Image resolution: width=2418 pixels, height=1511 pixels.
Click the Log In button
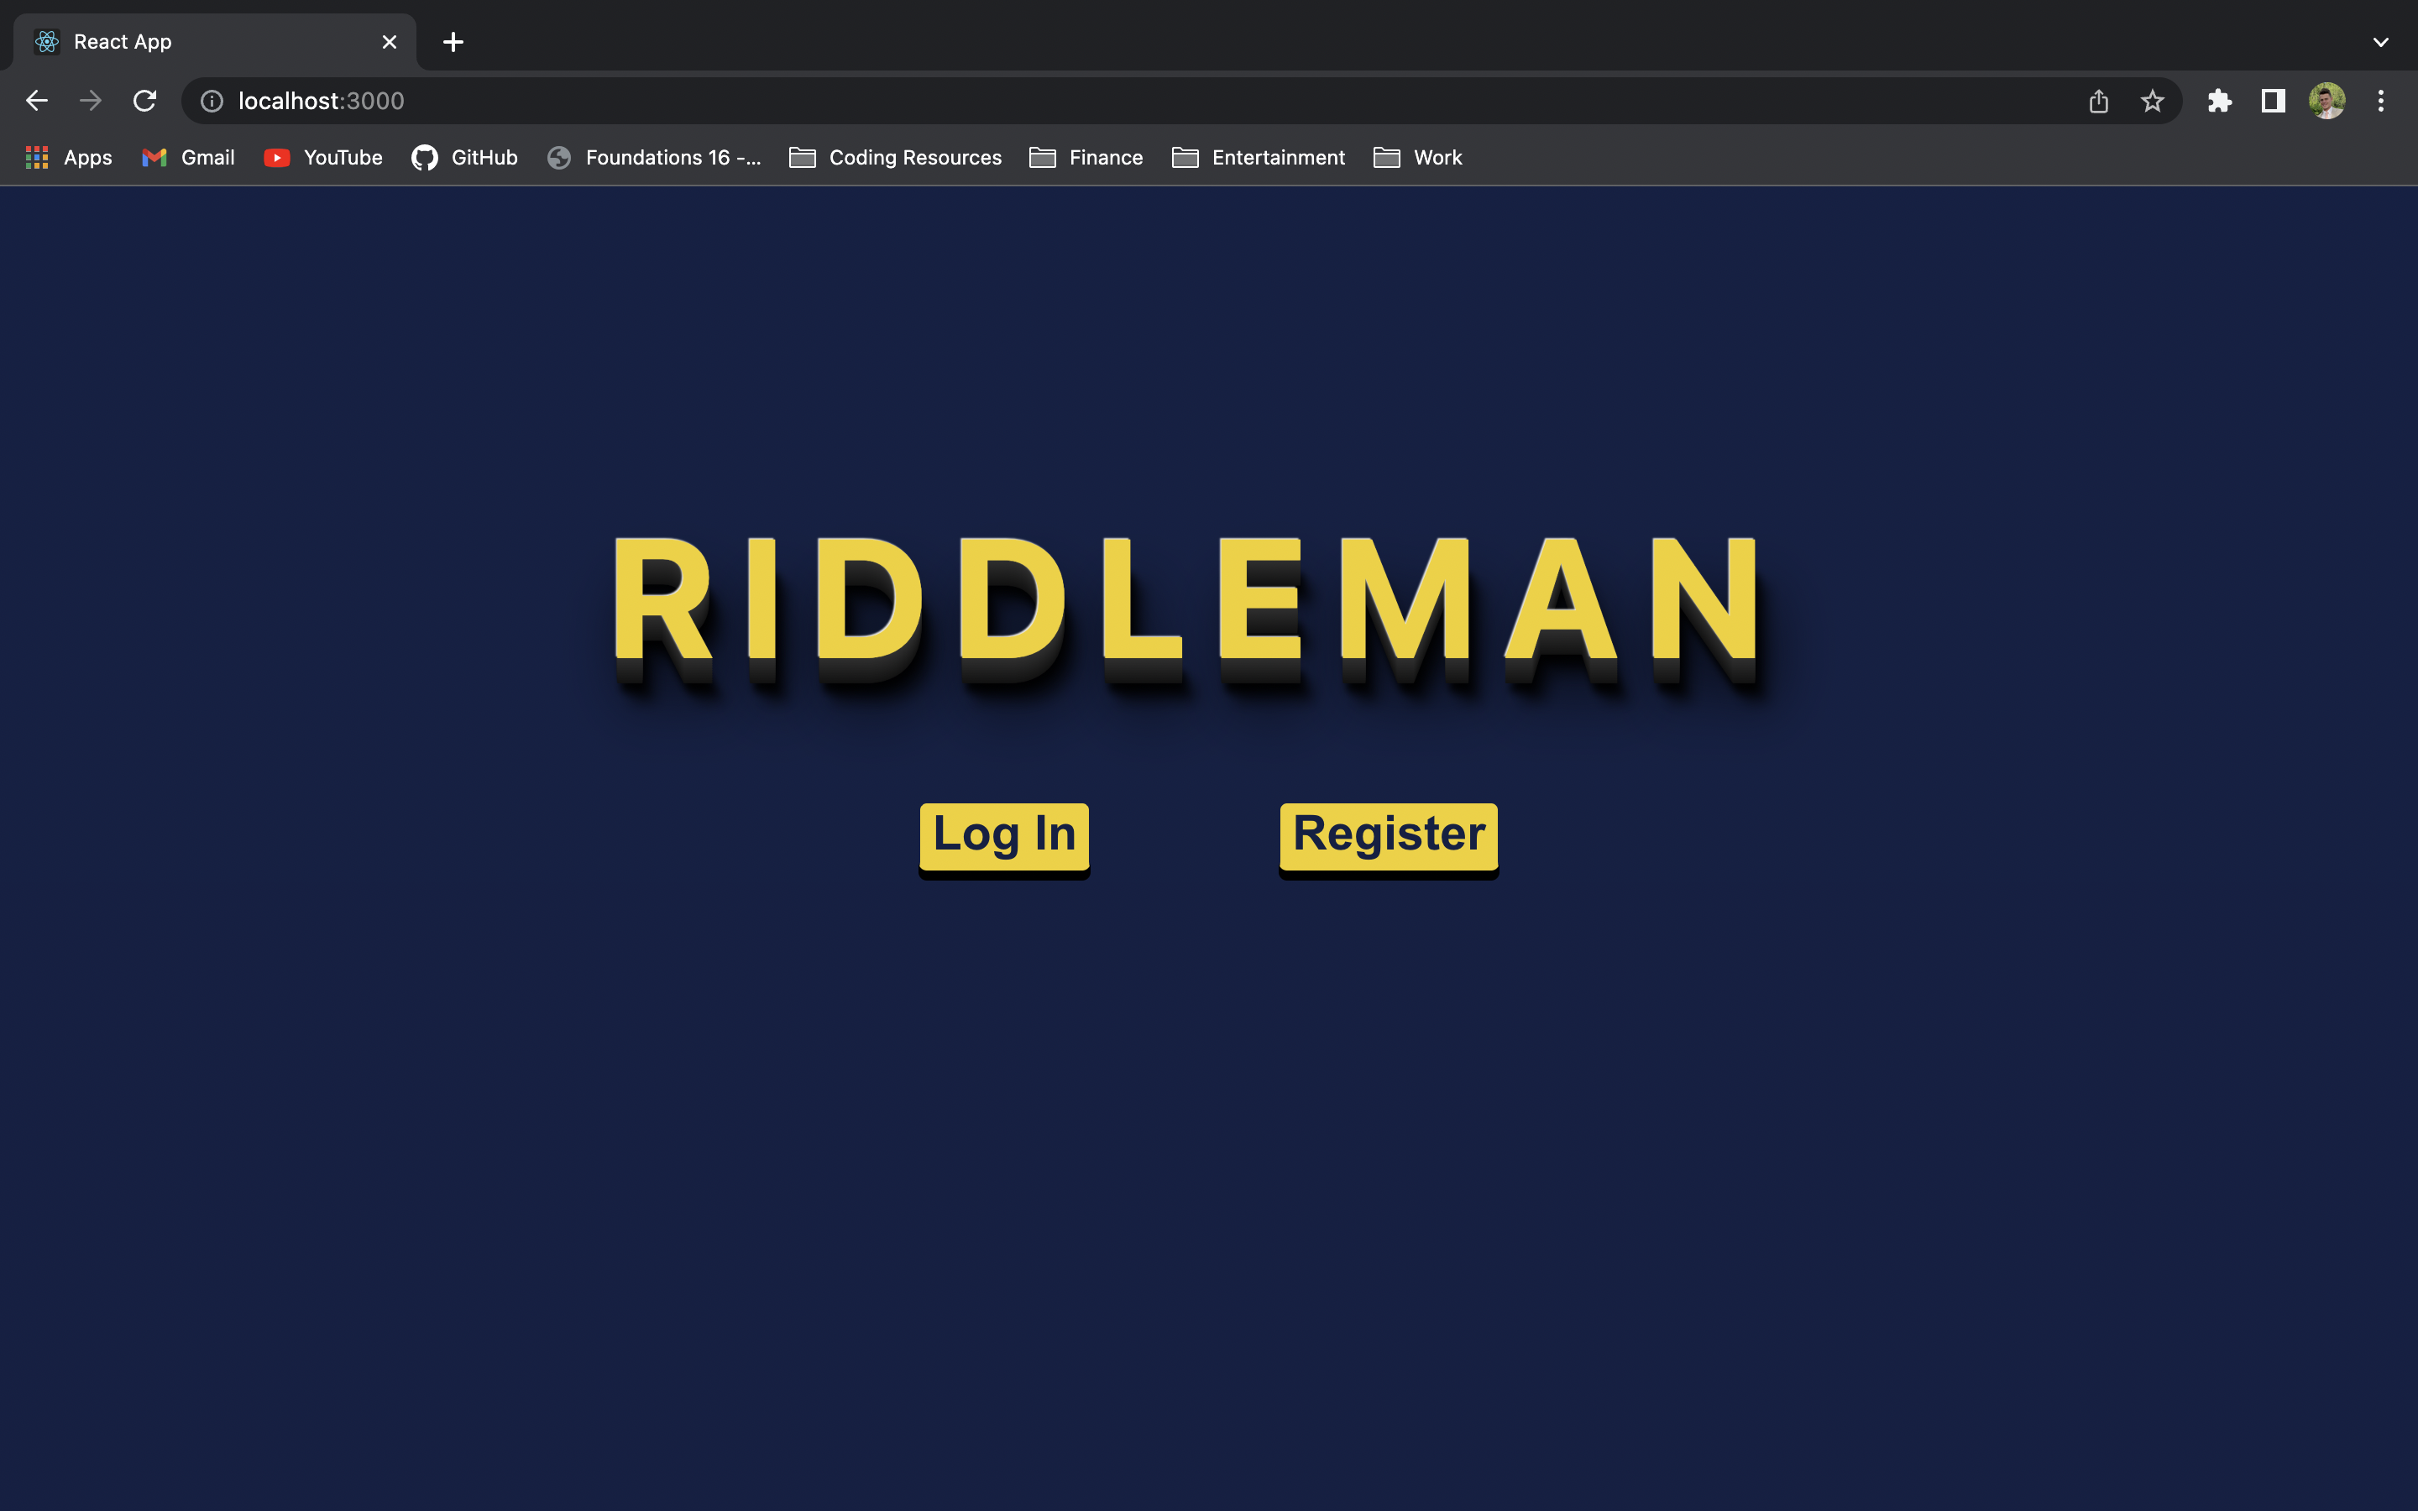1004,838
